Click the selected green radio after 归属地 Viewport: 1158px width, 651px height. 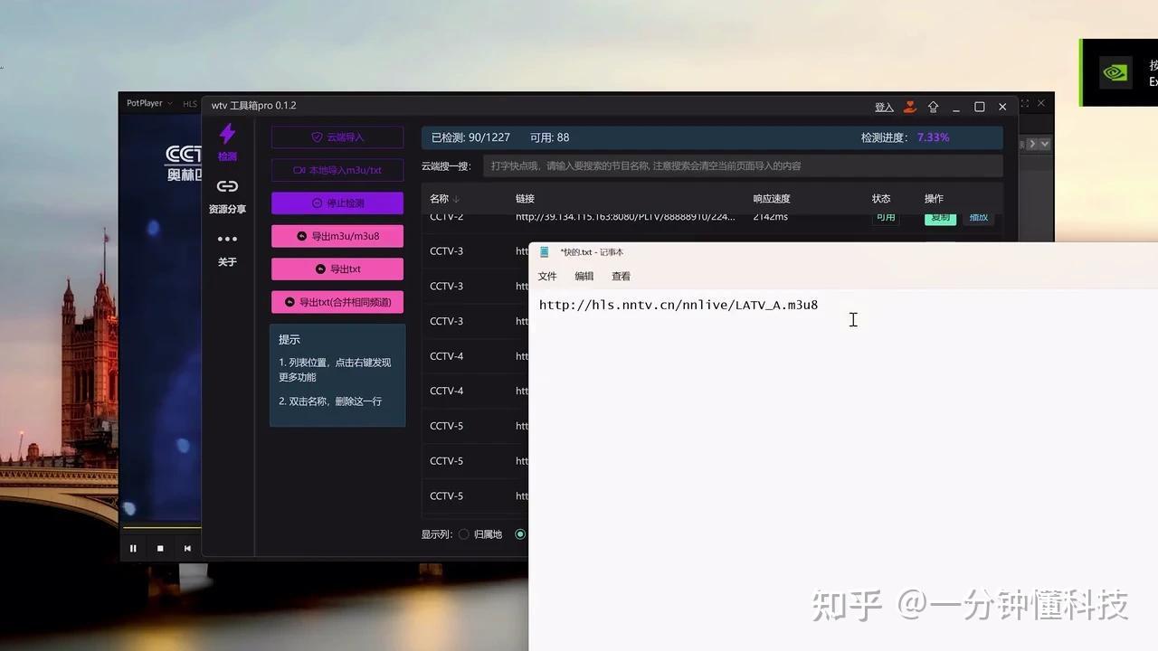pyautogui.click(x=520, y=534)
